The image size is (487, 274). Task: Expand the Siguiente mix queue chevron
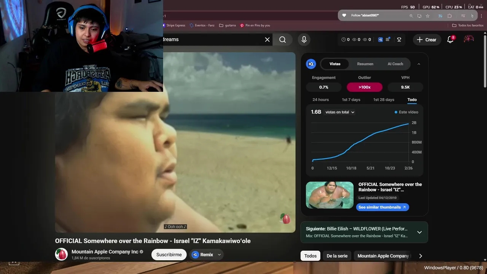click(x=419, y=232)
